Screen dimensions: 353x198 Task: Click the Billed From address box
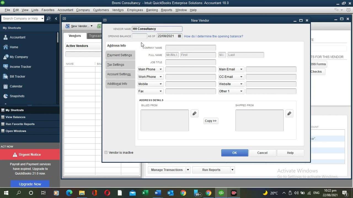click(165, 120)
